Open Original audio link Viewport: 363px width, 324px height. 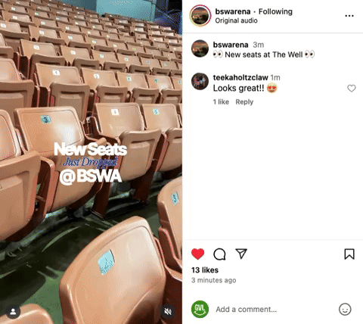click(236, 20)
